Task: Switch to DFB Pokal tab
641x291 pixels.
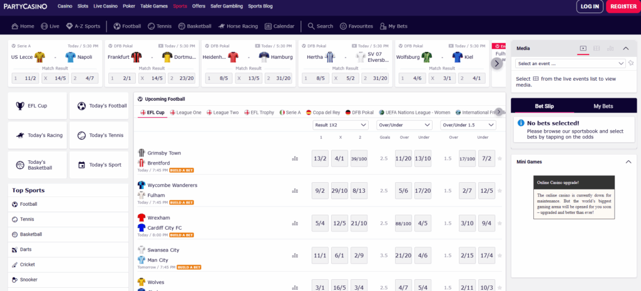Action: (x=360, y=113)
